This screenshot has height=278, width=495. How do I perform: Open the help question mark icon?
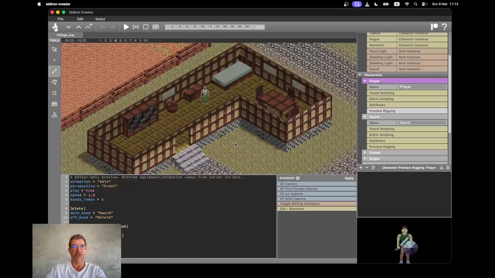pyautogui.click(x=444, y=27)
